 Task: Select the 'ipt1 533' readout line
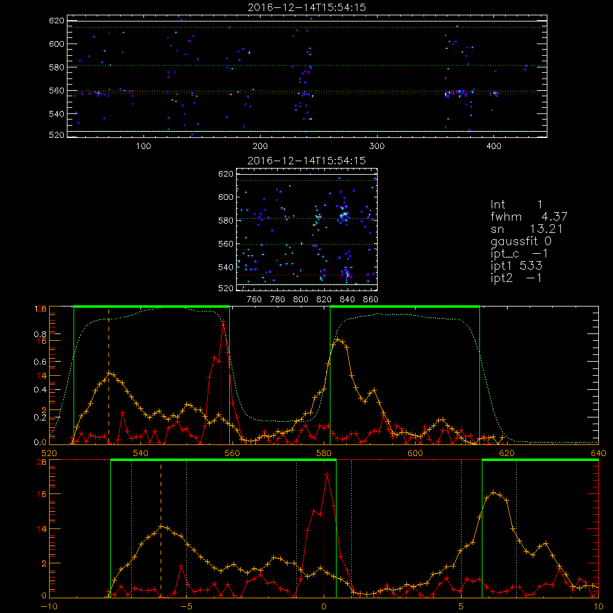516,266
